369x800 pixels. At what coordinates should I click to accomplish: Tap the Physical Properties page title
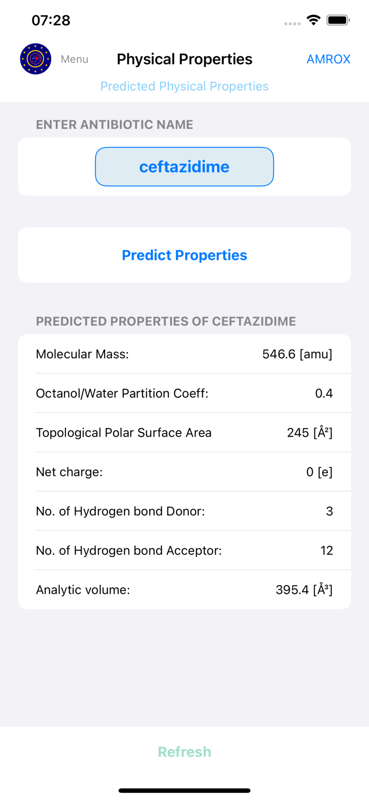pyautogui.click(x=184, y=59)
